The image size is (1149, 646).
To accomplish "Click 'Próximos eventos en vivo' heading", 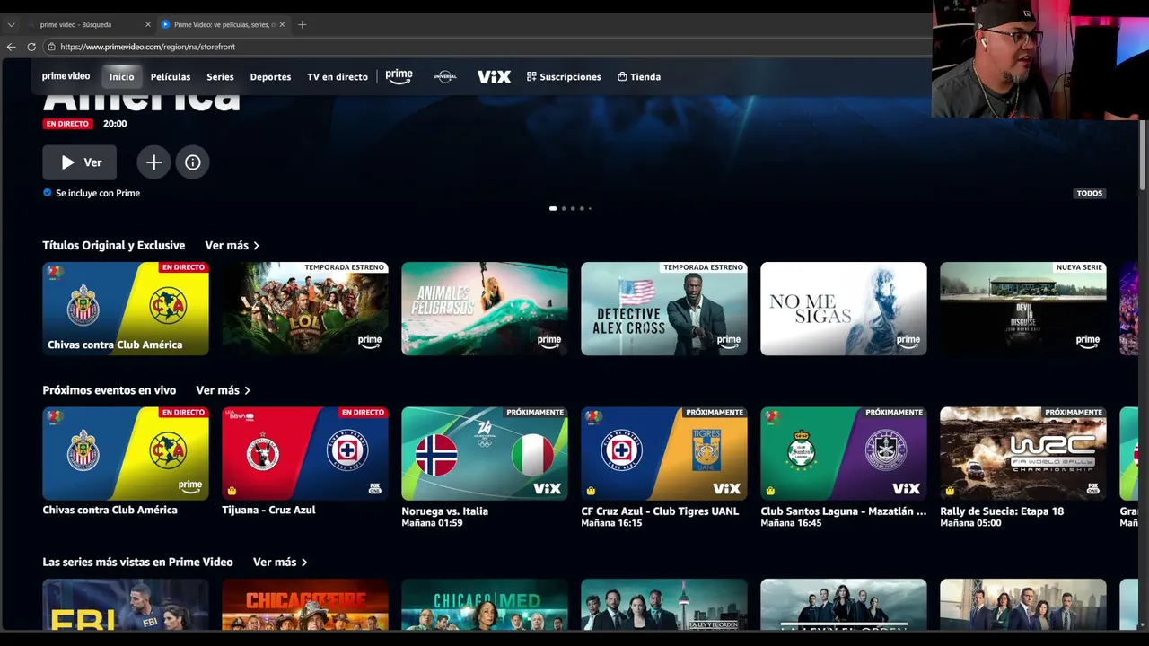I will tap(110, 390).
